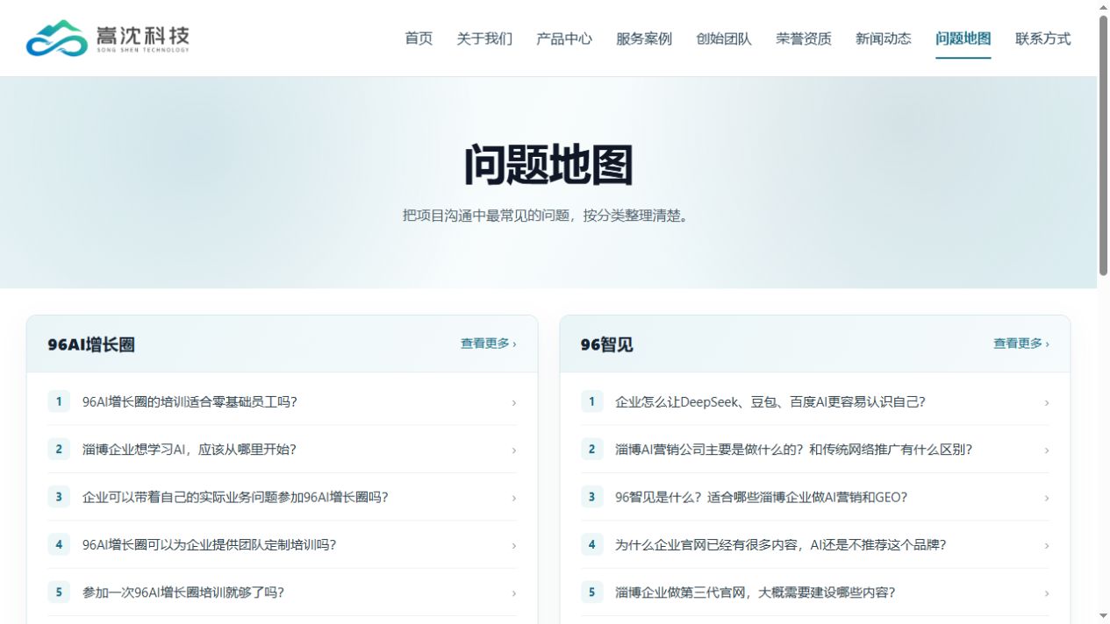Open 创始团队 navigation link
This screenshot has width=1110, height=624.
[724, 39]
